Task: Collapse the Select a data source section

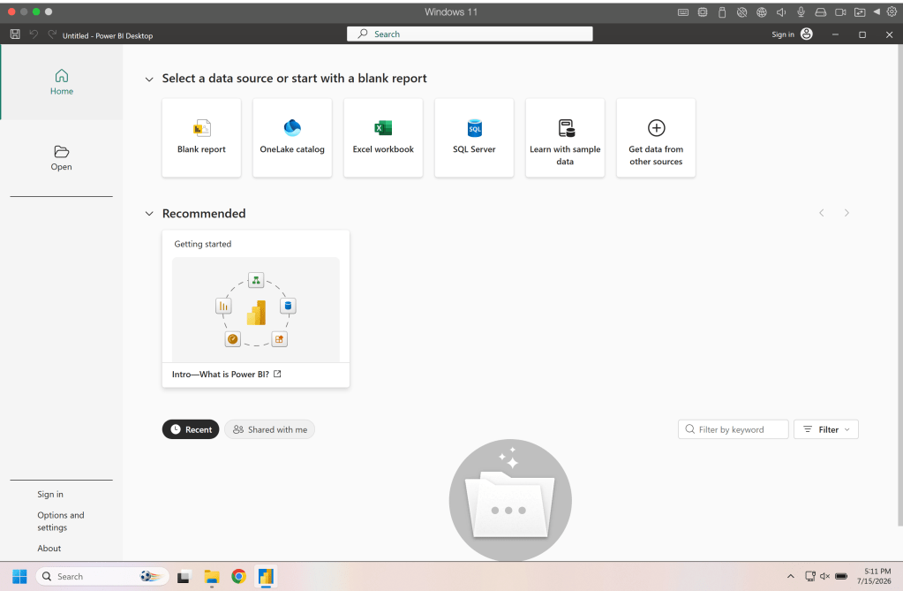Action: pyautogui.click(x=149, y=79)
